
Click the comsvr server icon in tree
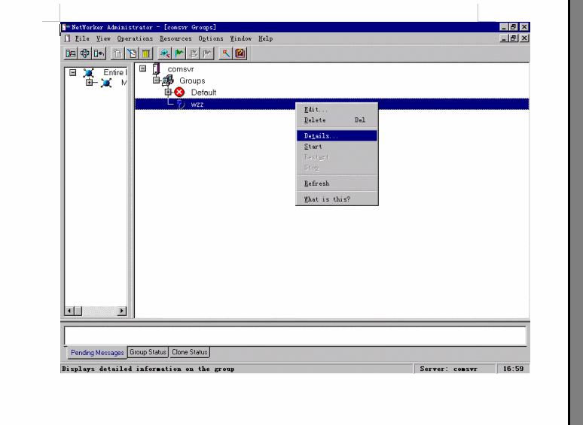pyautogui.click(x=156, y=69)
